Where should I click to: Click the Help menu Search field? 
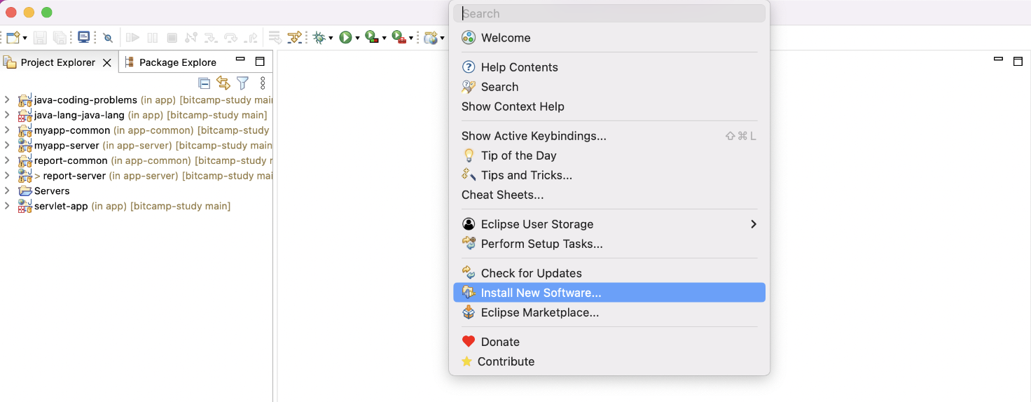pos(609,13)
